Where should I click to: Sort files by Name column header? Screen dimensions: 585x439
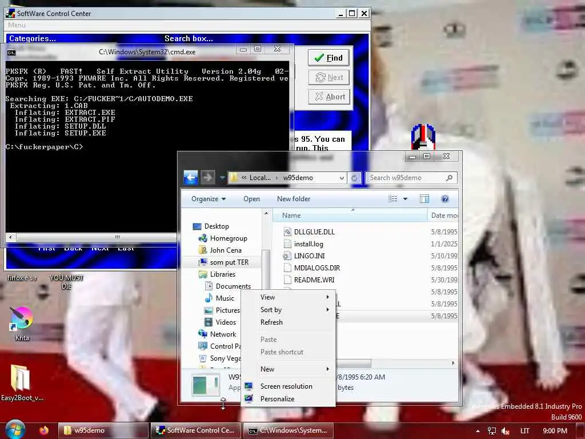tap(350, 215)
